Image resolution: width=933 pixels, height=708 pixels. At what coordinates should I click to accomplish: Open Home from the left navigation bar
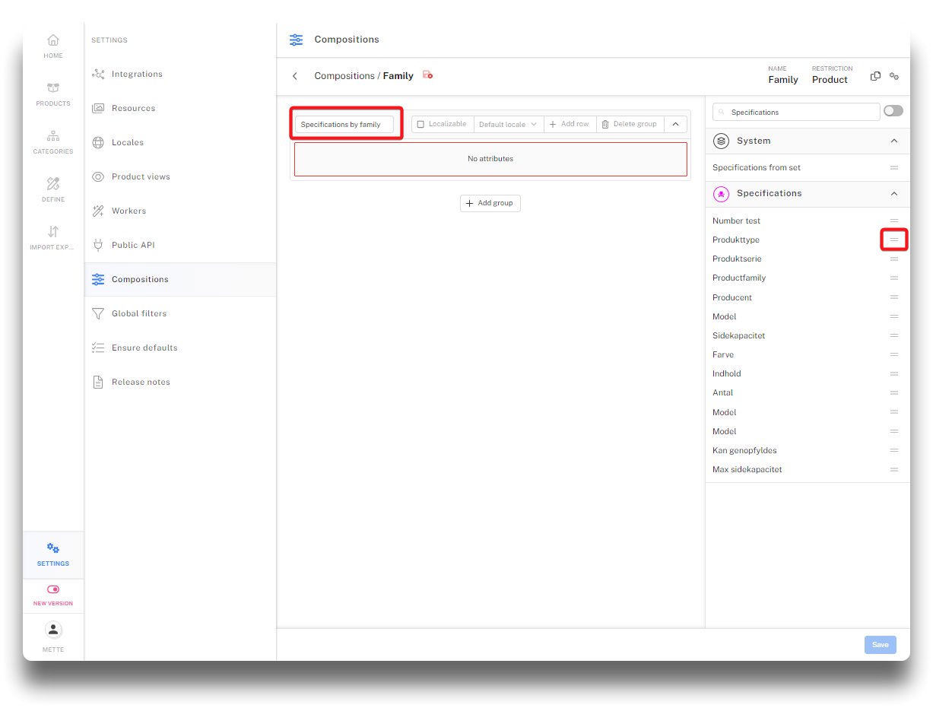pyautogui.click(x=53, y=46)
